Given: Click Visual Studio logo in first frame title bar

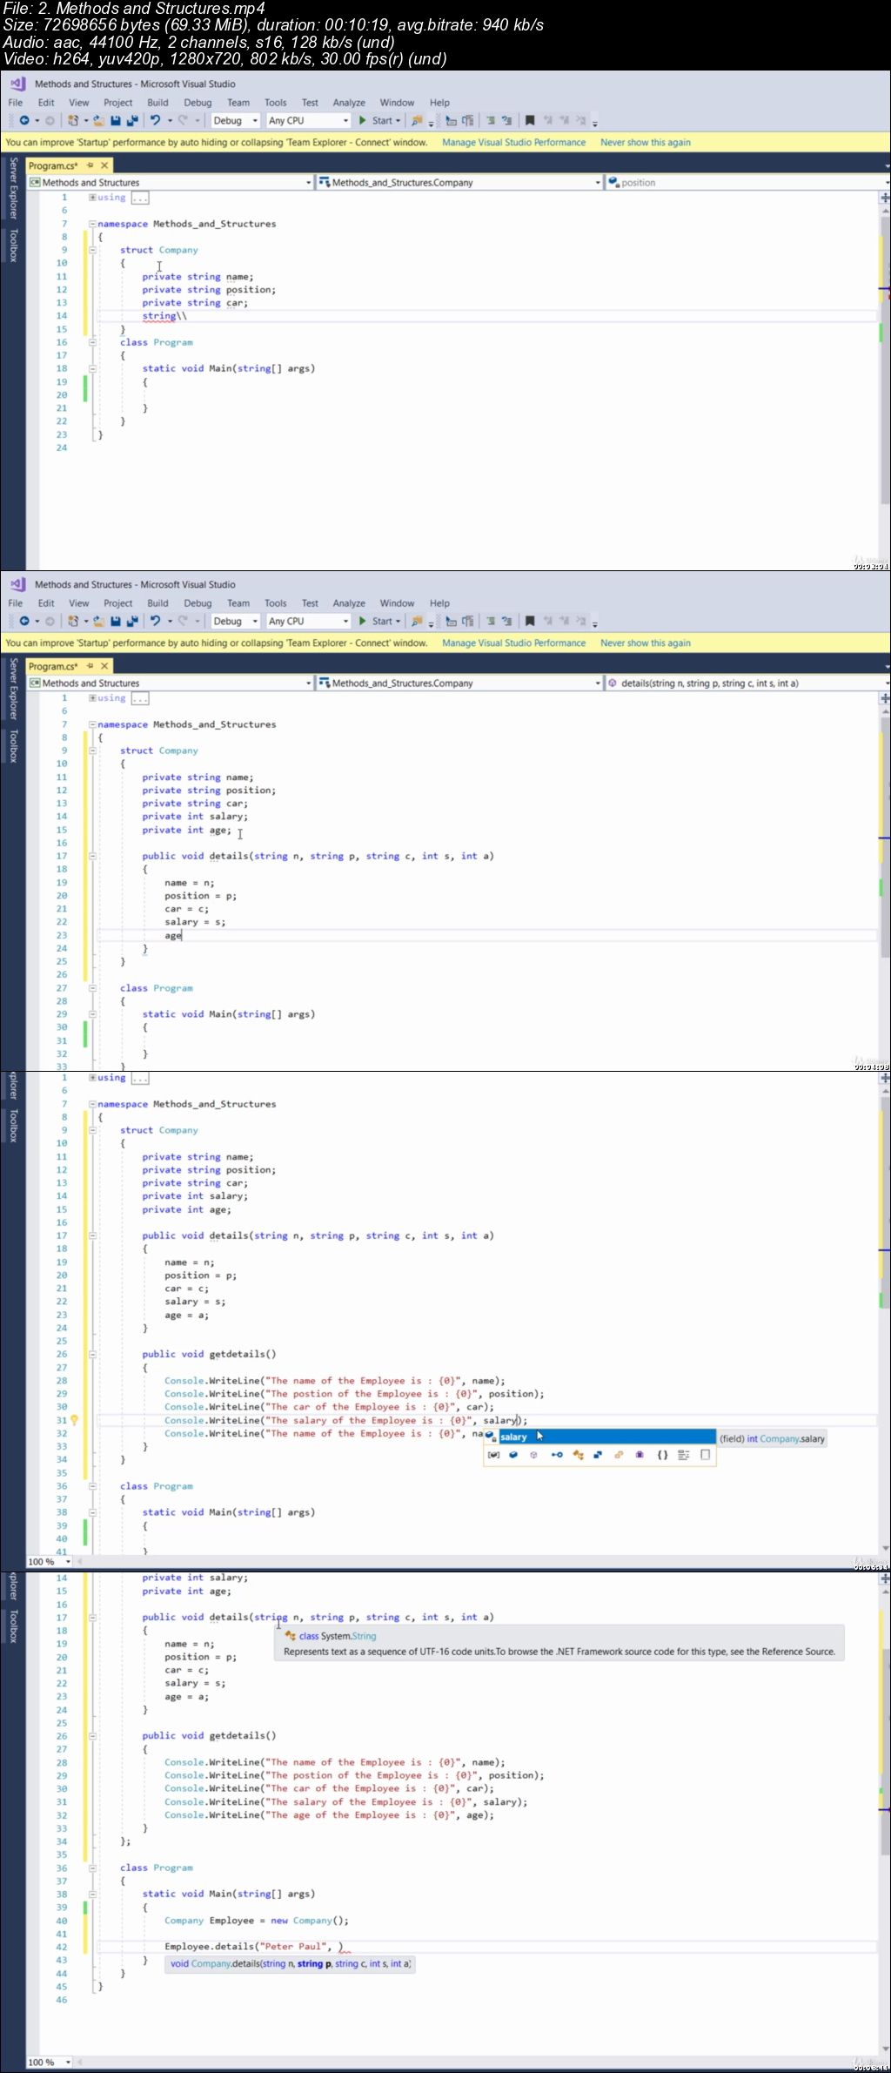Looking at the screenshot, I should click(x=17, y=84).
